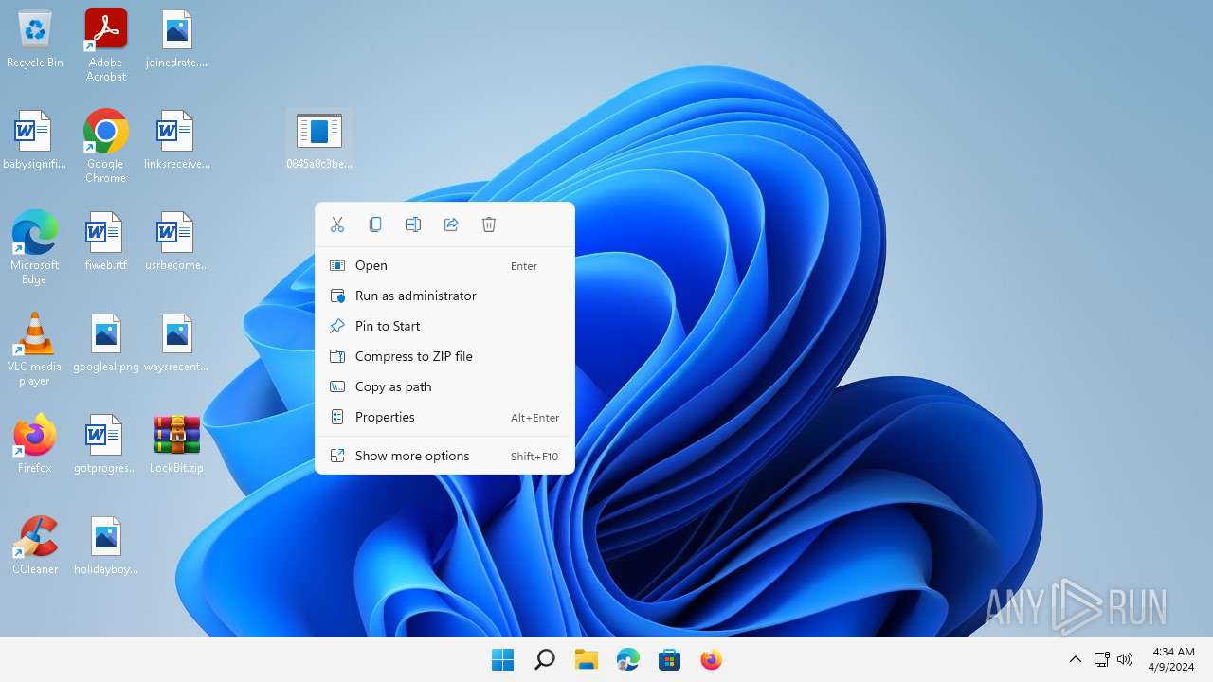Open Microsoft Store from taskbar

pos(669,659)
